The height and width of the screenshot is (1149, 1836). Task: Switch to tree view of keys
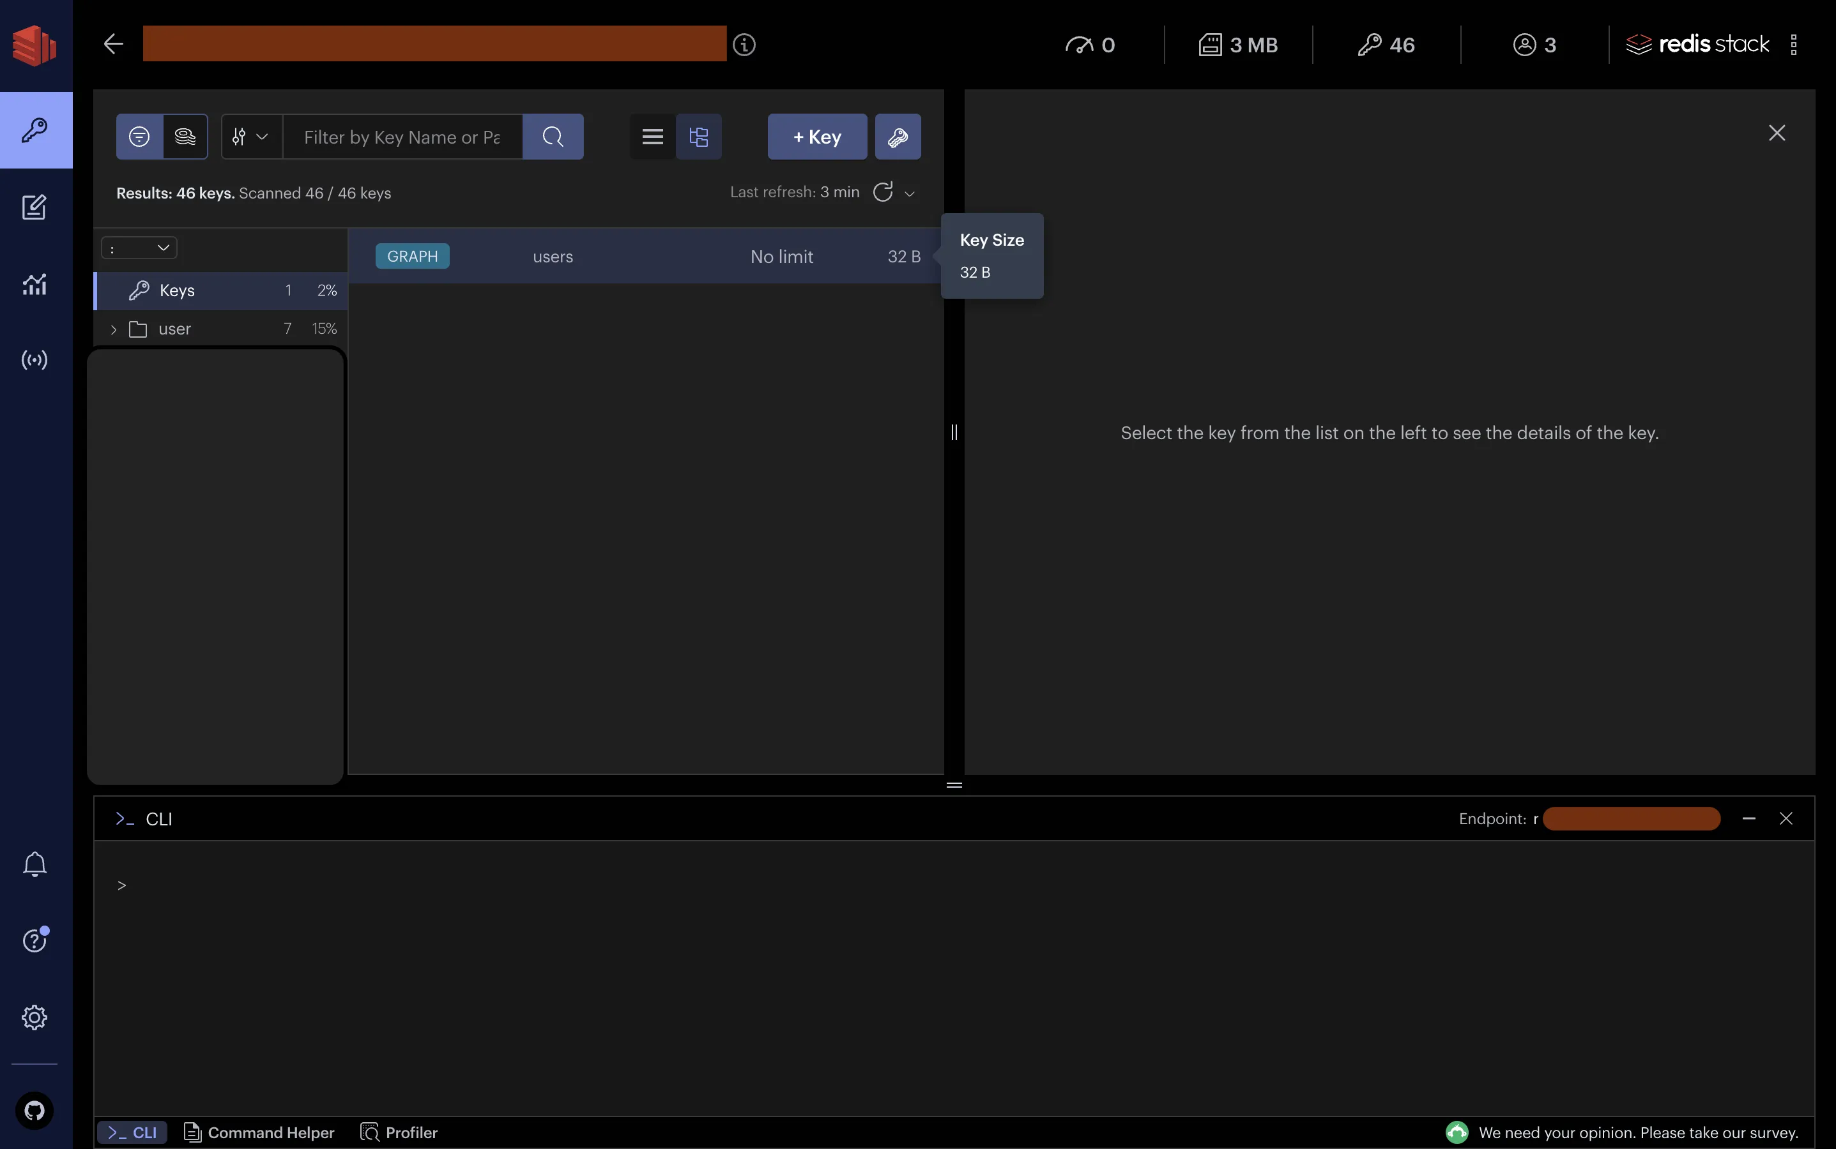pyautogui.click(x=698, y=137)
